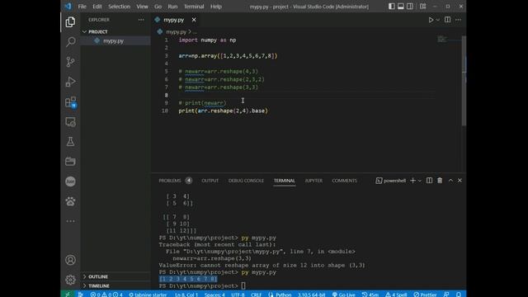Screen dimensions: 528x297
Task: Open the Search view in activity bar
Action: (x=70, y=42)
